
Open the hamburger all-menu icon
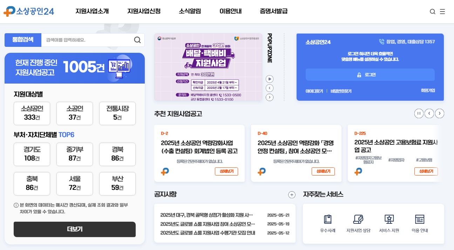(x=442, y=12)
